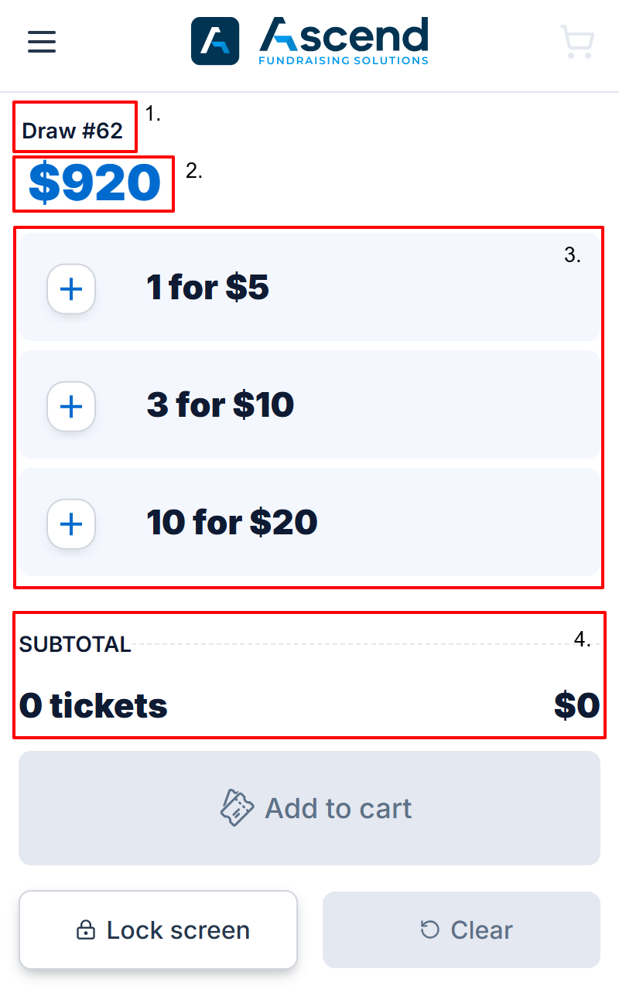Click the circular arrow icon beside Clear

pos(429,929)
